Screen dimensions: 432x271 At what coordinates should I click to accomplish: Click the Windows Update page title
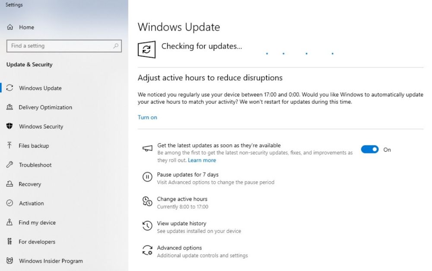tap(179, 27)
